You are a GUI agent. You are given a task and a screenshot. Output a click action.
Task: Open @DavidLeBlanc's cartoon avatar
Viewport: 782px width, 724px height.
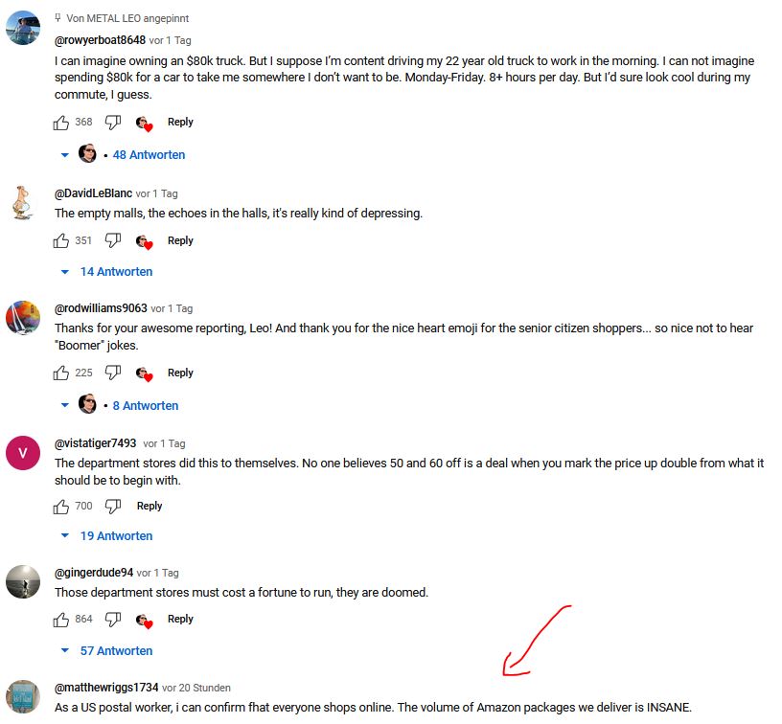pyautogui.click(x=22, y=203)
